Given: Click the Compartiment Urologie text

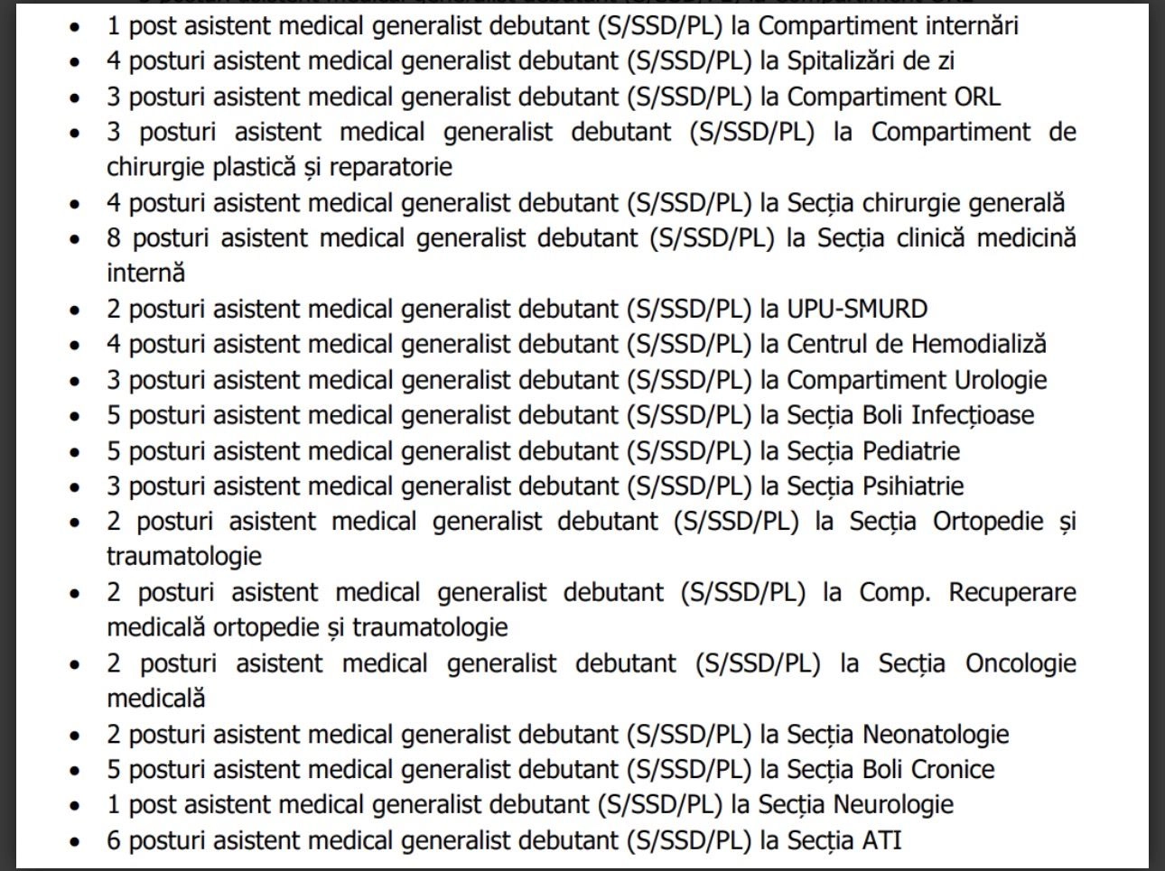Looking at the screenshot, I should [x=917, y=380].
